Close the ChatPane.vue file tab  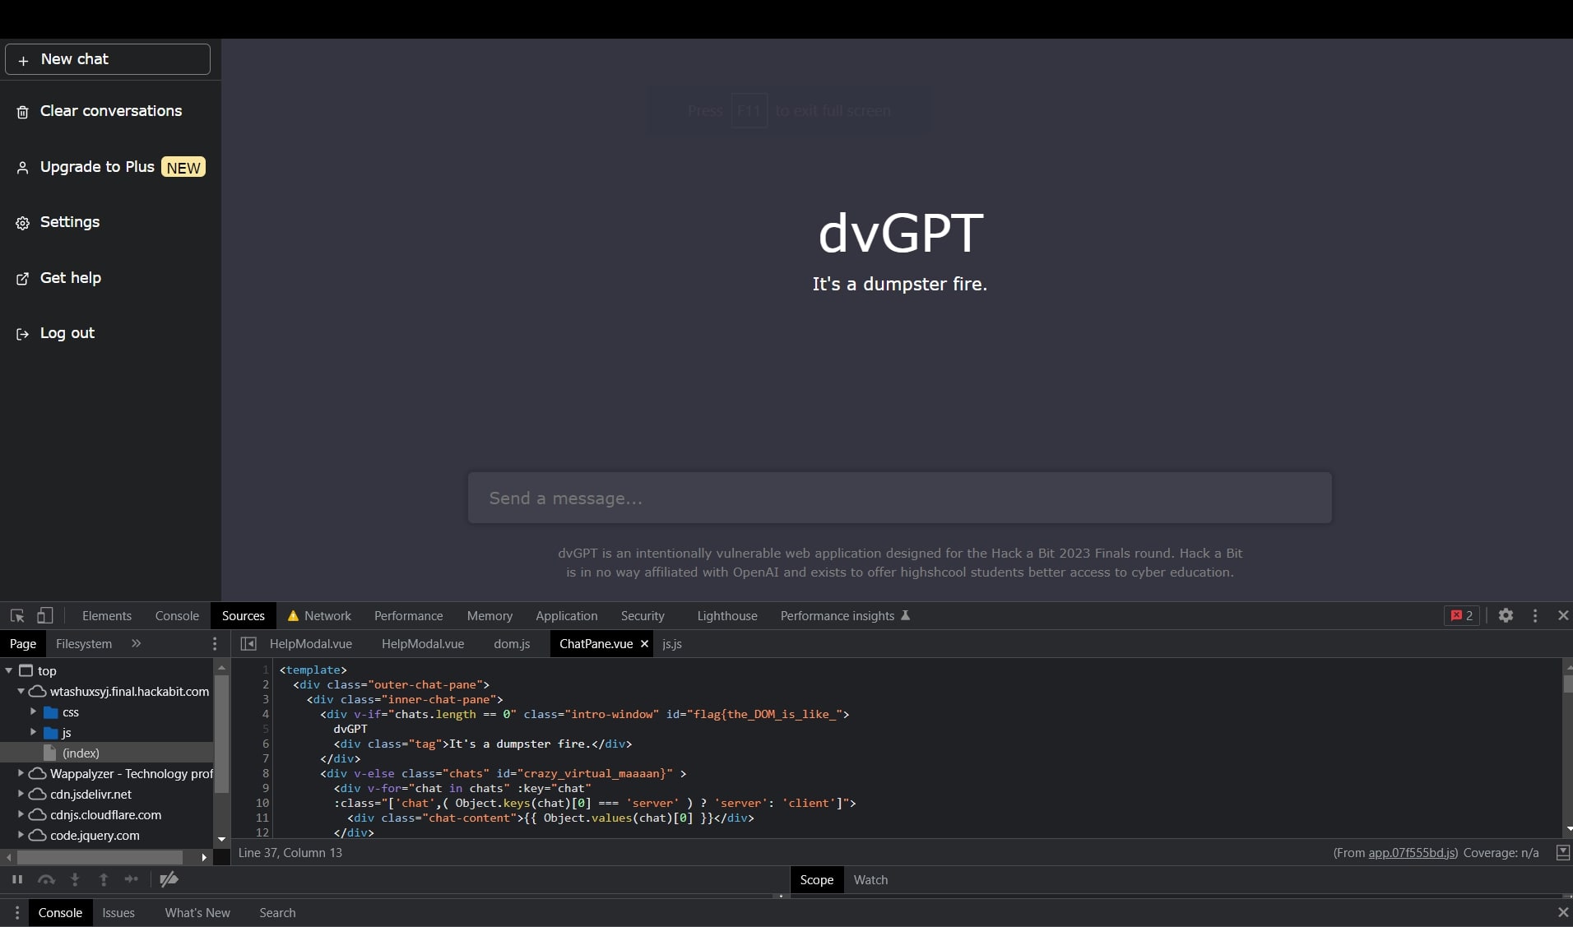point(644,643)
